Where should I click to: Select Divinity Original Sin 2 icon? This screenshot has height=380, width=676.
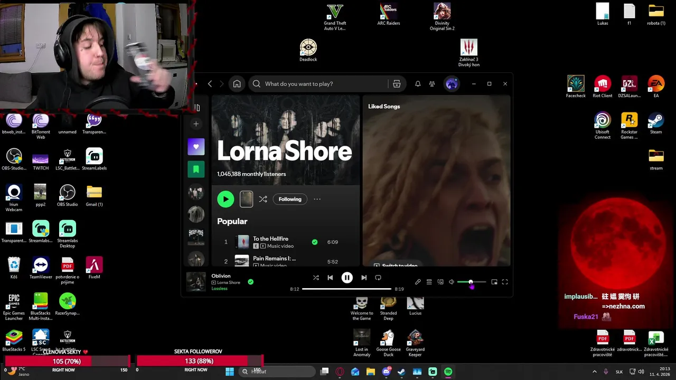point(442,17)
